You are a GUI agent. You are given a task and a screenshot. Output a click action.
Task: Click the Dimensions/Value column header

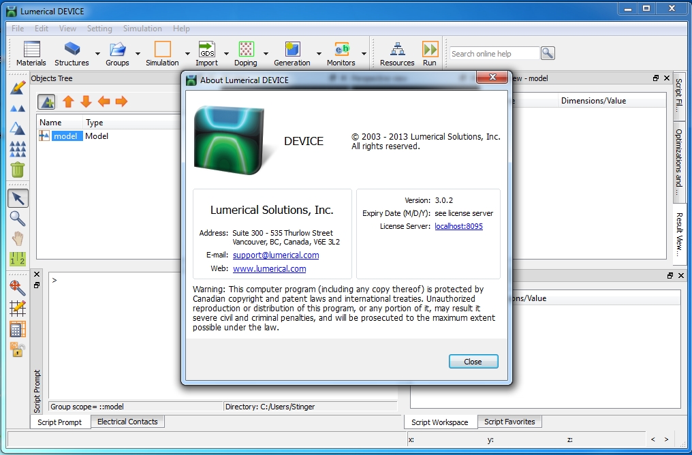pyautogui.click(x=612, y=101)
